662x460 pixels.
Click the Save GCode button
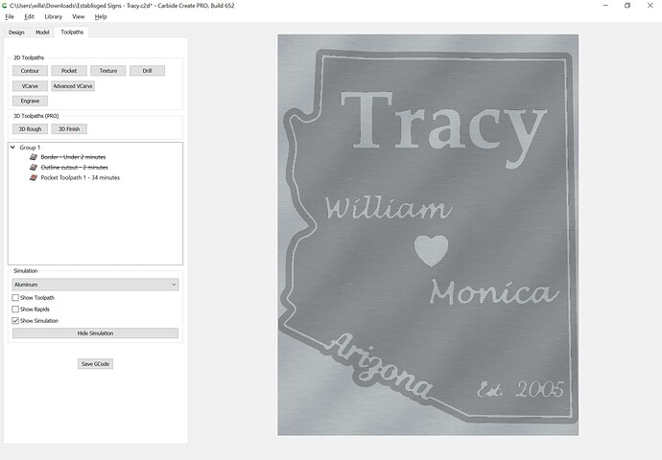(95, 364)
